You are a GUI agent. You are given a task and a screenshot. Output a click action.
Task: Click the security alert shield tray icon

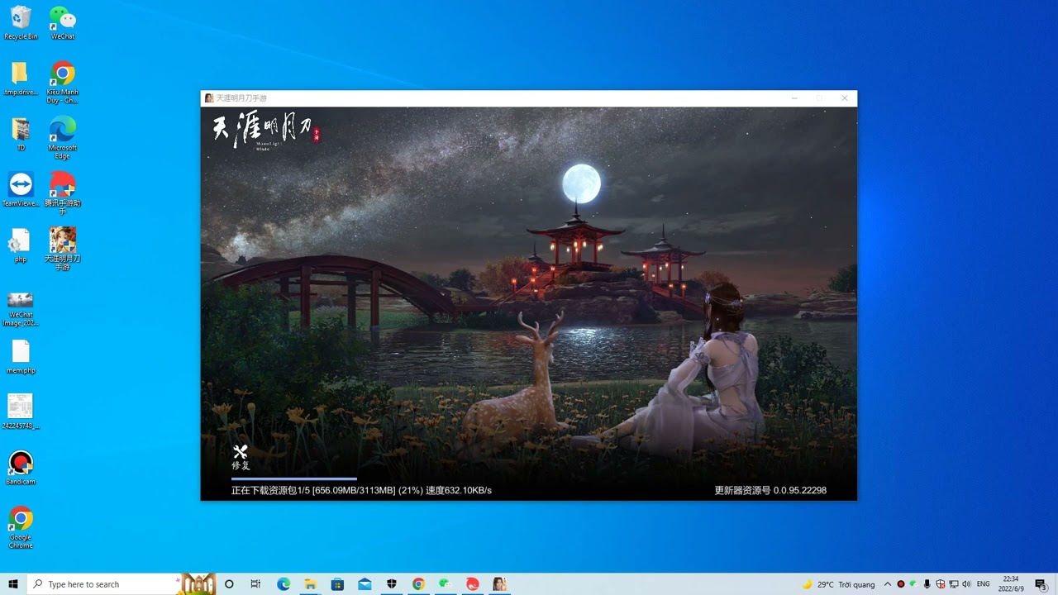[941, 584]
